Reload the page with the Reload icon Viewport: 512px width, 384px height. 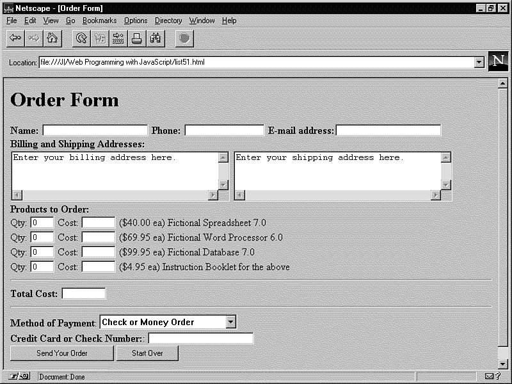point(81,38)
